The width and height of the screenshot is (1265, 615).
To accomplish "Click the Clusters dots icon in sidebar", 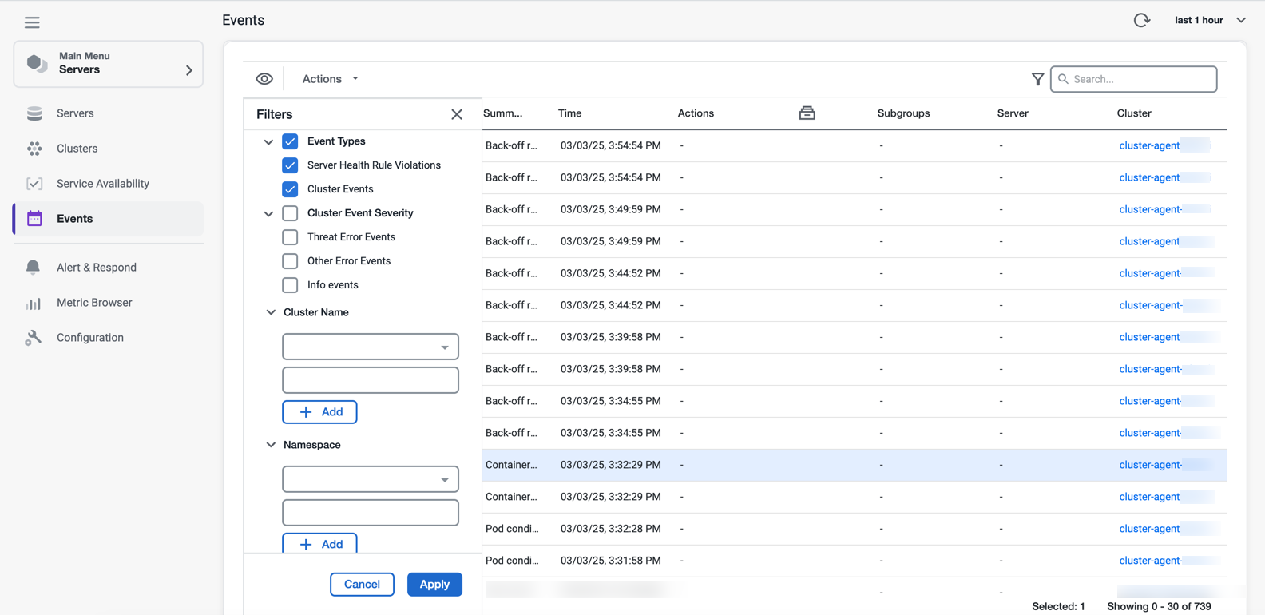I will point(34,149).
